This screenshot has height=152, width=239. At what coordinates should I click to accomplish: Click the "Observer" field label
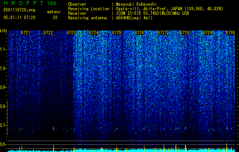tap(77, 4)
